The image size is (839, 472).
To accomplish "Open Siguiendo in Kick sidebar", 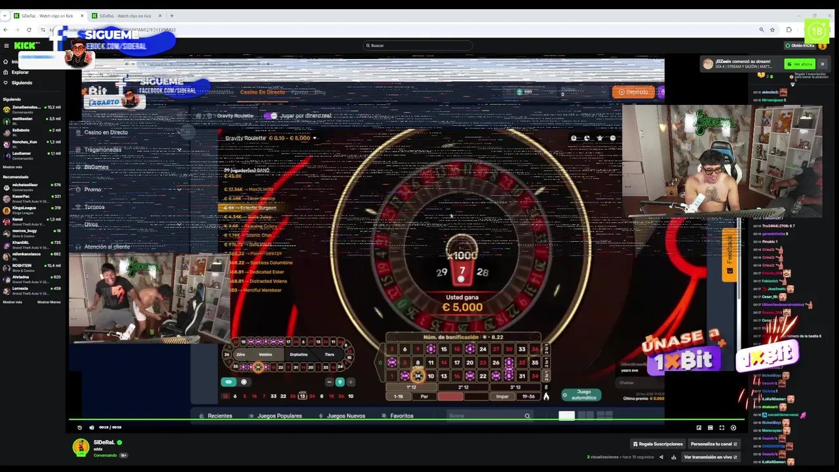I will tap(18, 83).
